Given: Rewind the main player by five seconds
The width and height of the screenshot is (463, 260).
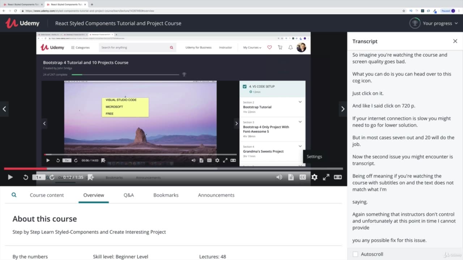Looking at the screenshot, I should click(x=26, y=177).
